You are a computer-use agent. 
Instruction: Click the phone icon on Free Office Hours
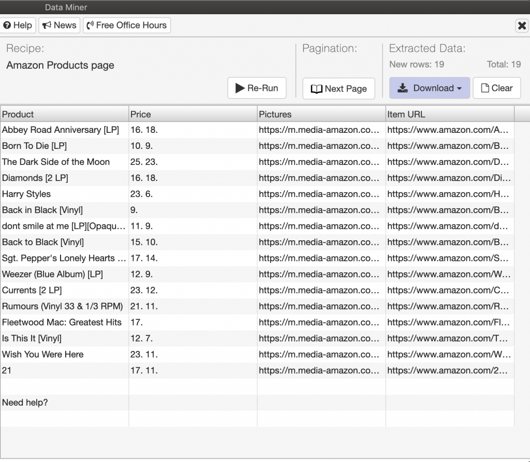coord(89,25)
